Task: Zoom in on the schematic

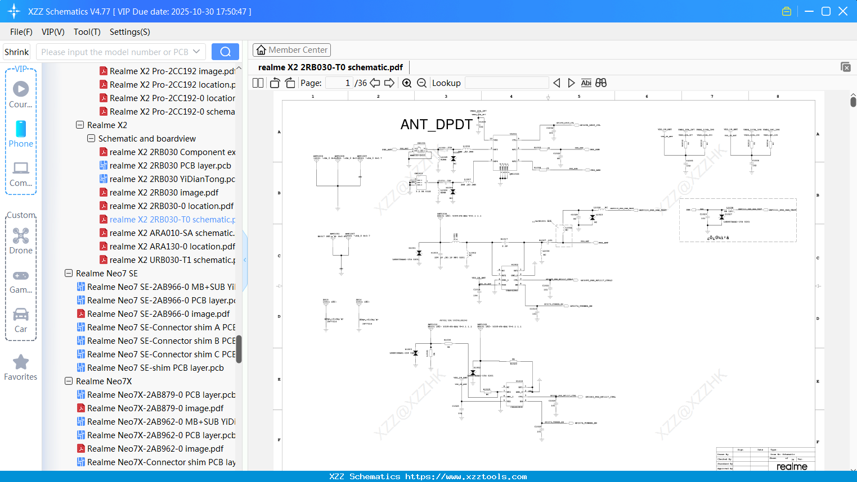Action: [x=407, y=83]
